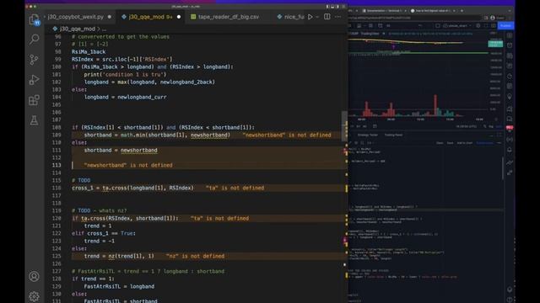Open the Watchlist icon in TradingView sidebar
The image size is (540, 303).
coord(510,35)
